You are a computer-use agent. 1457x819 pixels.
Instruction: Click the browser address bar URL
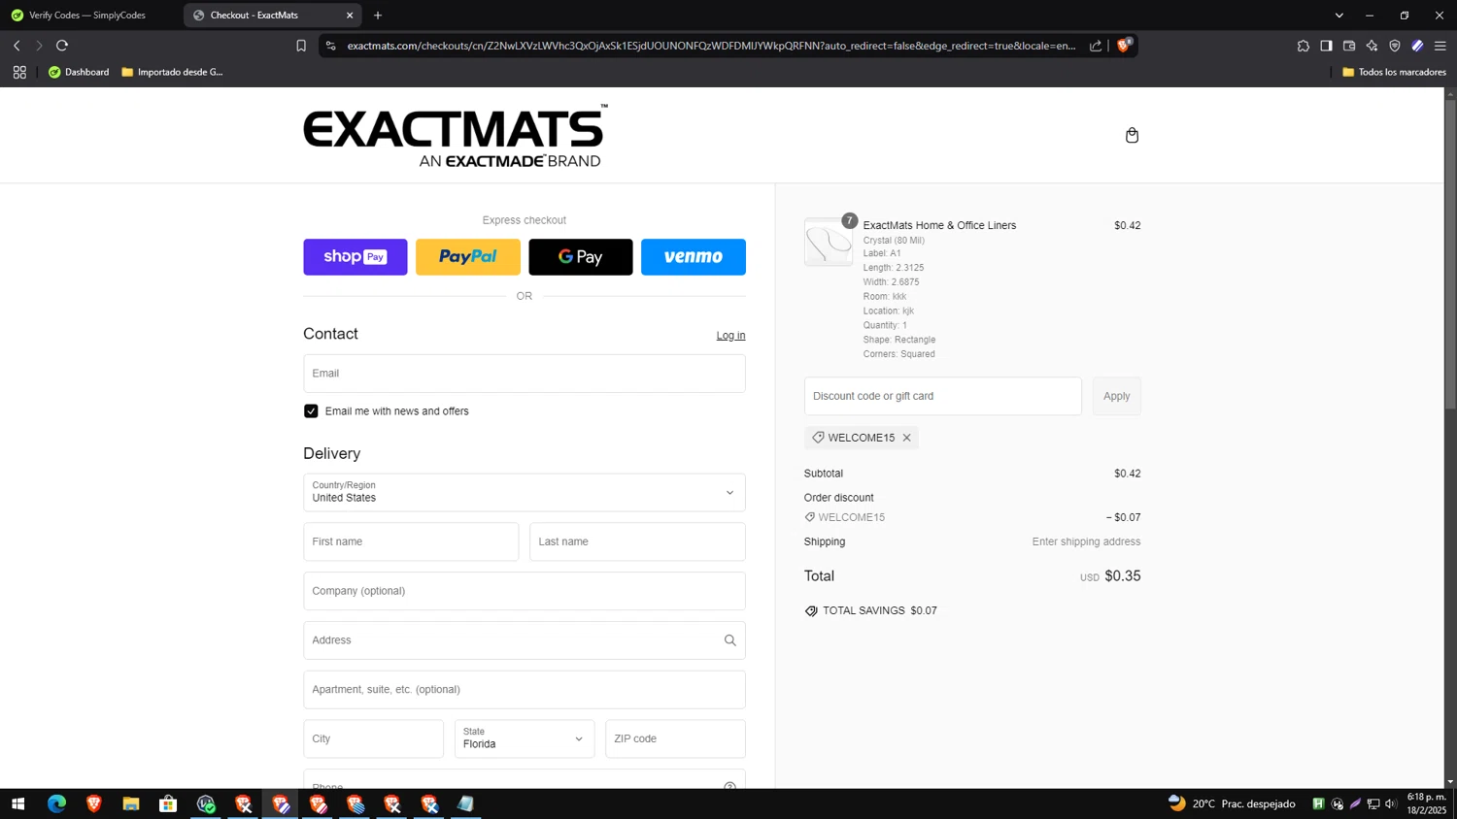point(711,46)
